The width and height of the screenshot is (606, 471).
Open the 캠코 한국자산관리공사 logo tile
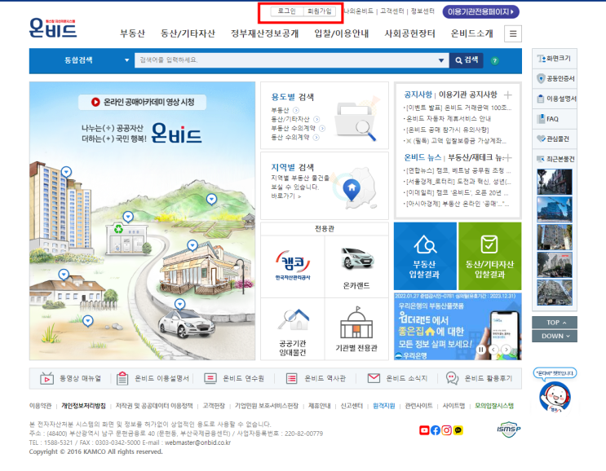[x=293, y=266]
